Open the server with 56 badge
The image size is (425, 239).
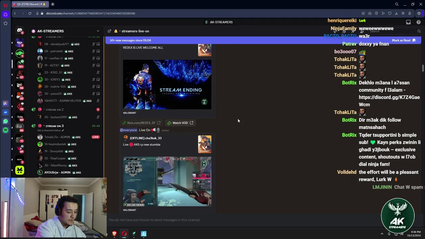point(20,85)
